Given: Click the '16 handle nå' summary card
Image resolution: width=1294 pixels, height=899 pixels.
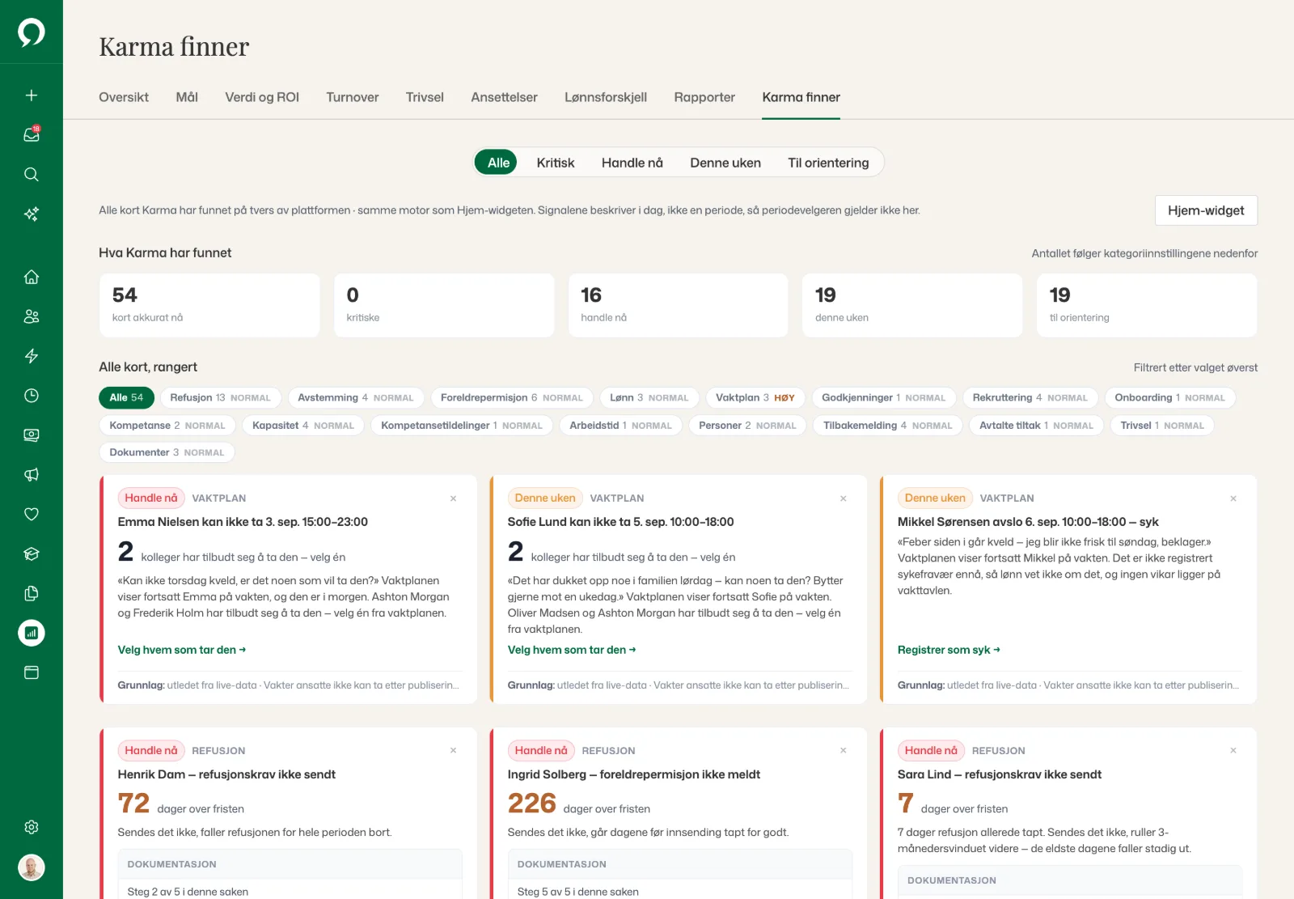Looking at the screenshot, I should 678,305.
